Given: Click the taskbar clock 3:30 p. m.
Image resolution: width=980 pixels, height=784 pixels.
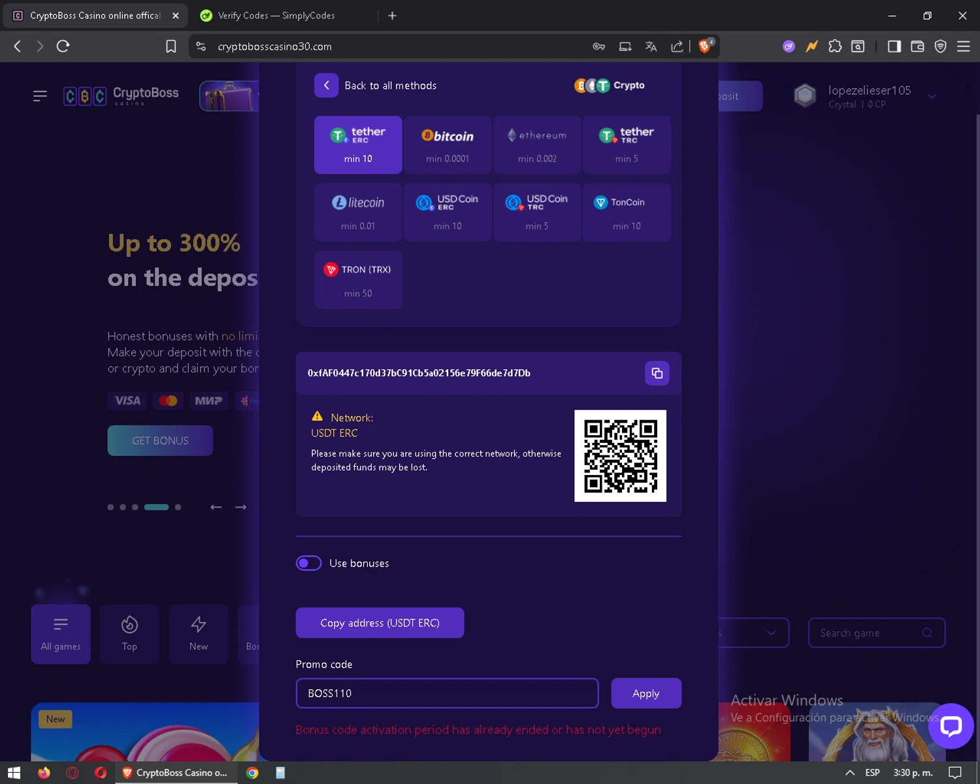Looking at the screenshot, I should (913, 773).
